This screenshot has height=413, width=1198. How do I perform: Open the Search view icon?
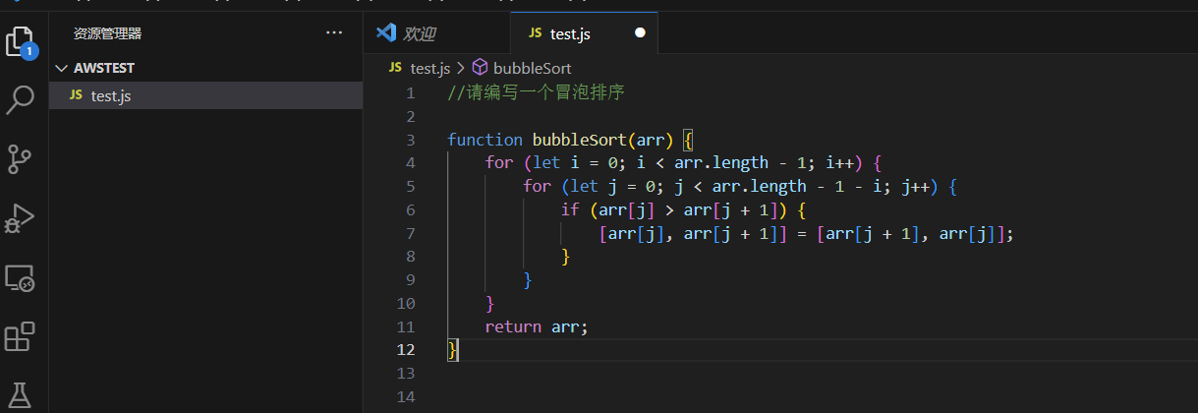click(x=21, y=99)
